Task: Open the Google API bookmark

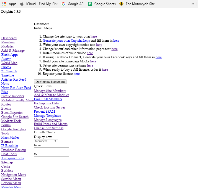Action: click(x=73, y=4)
